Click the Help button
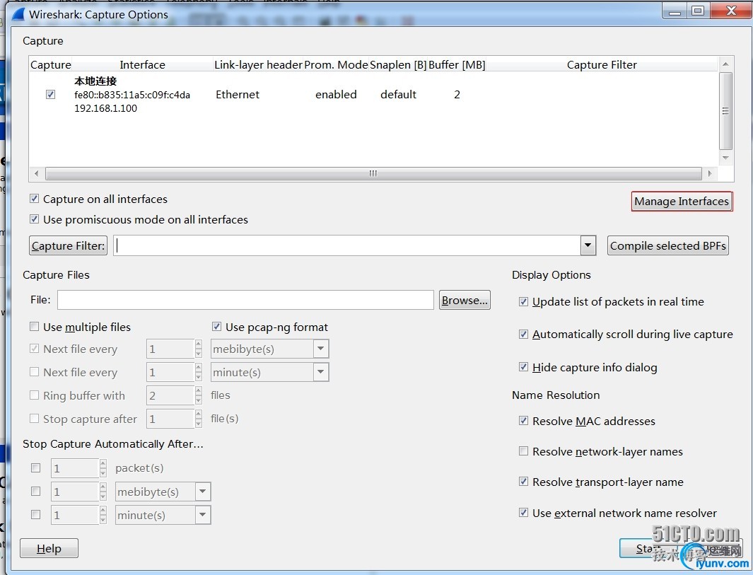753x575 pixels. click(49, 548)
